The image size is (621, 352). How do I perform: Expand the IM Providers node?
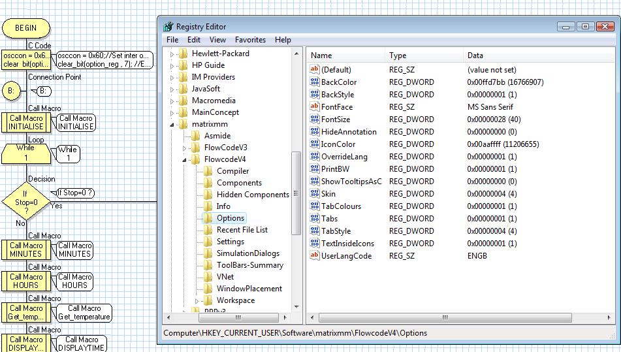[172, 78]
